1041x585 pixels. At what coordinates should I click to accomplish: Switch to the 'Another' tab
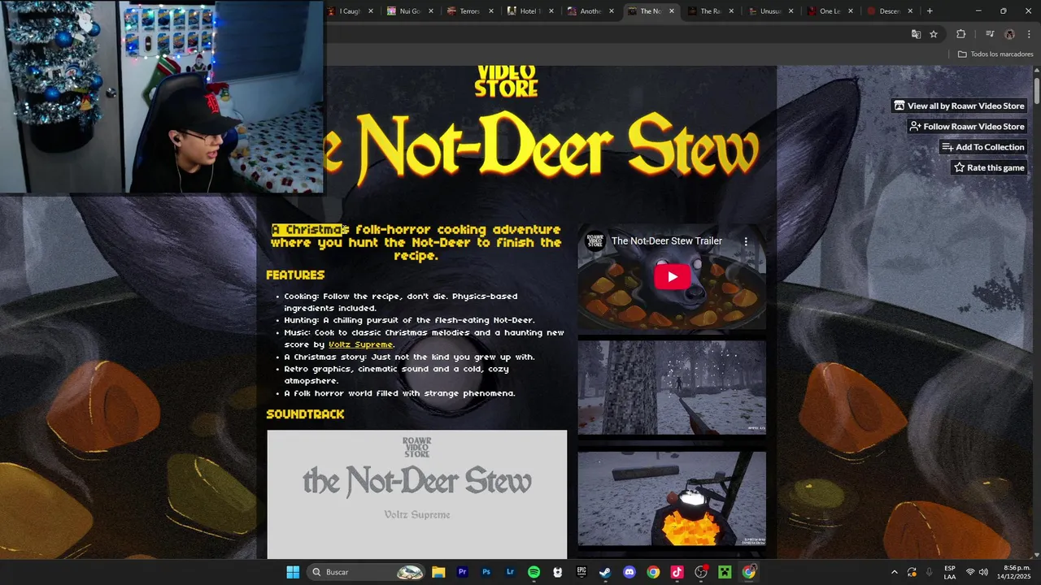pos(590,11)
